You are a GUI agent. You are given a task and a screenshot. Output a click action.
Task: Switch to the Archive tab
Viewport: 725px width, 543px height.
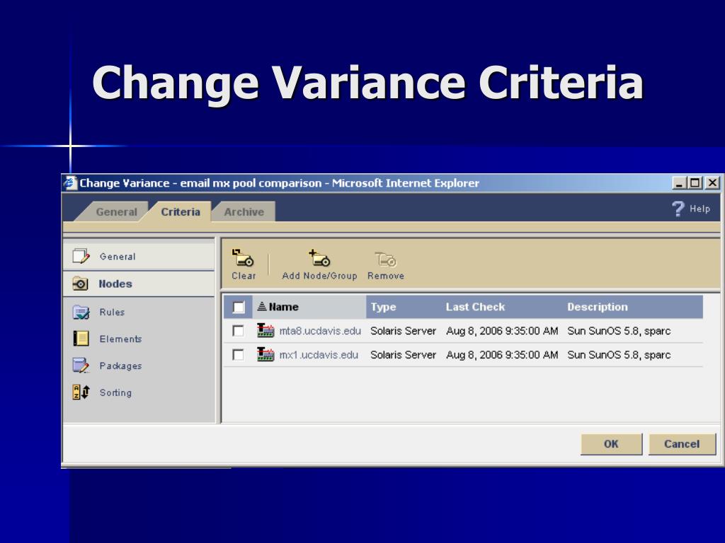[x=244, y=212]
